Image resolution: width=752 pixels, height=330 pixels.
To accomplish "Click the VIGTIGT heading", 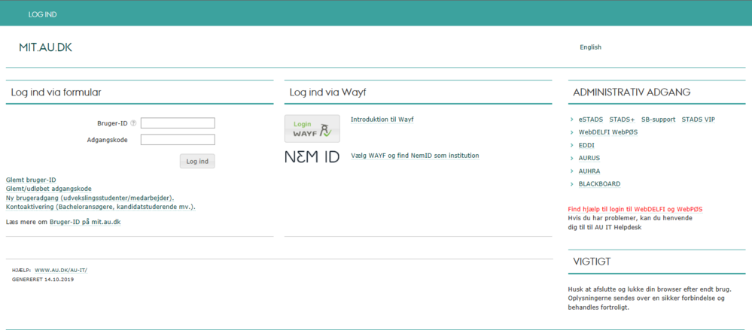I will tap(592, 262).
